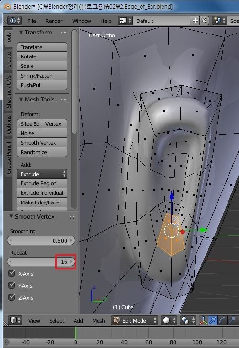Click the white manipulator center circle
The width and height of the screenshot is (239, 348).
click(x=172, y=230)
